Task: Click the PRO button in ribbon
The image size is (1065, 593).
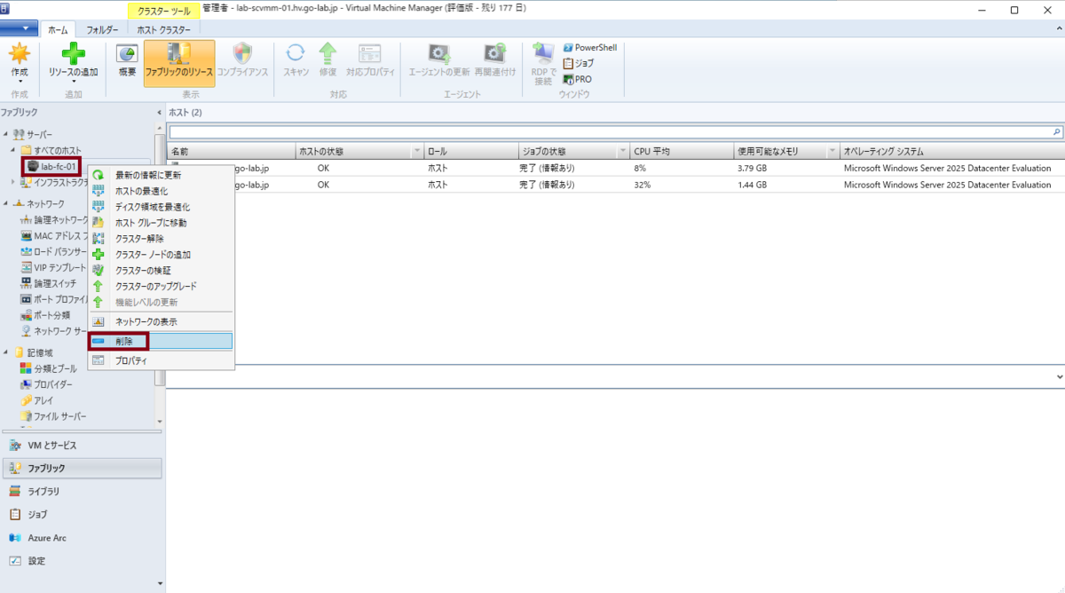Action: pyautogui.click(x=577, y=79)
